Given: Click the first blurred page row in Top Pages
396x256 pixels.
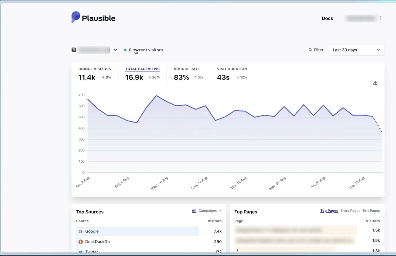Looking at the screenshot, I should pos(307,230).
